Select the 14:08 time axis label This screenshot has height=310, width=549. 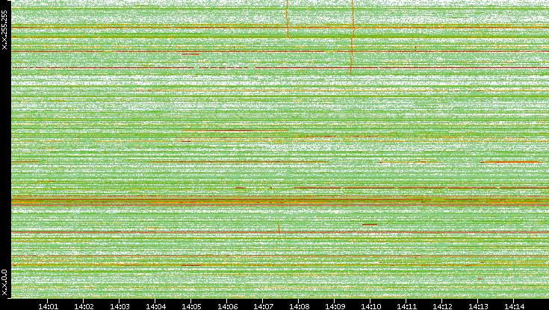click(x=299, y=306)
